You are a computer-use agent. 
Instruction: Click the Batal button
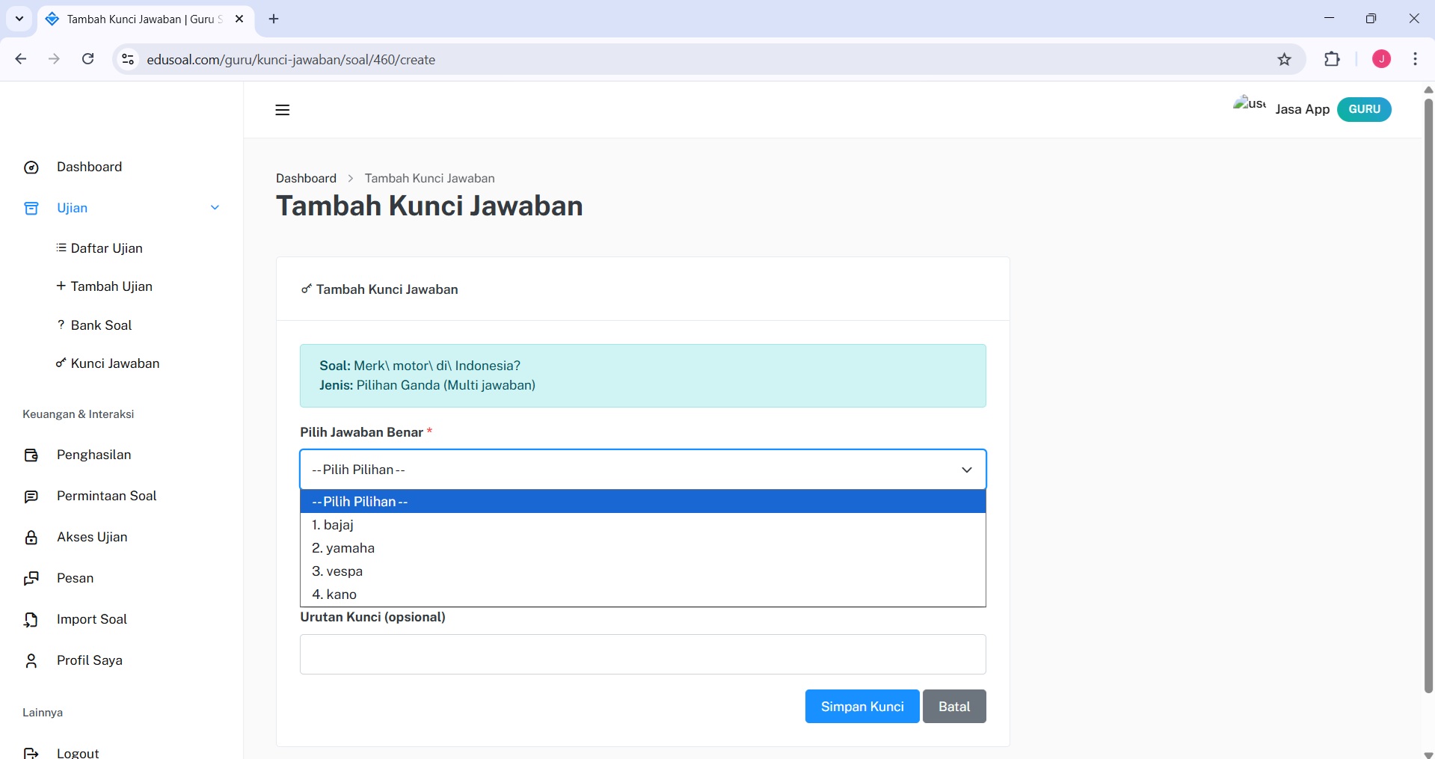click(953, 707)
